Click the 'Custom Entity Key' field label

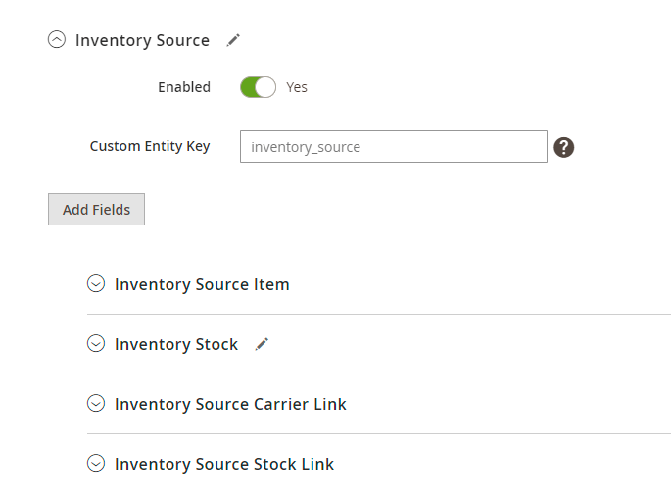click(x=150, y=146)
